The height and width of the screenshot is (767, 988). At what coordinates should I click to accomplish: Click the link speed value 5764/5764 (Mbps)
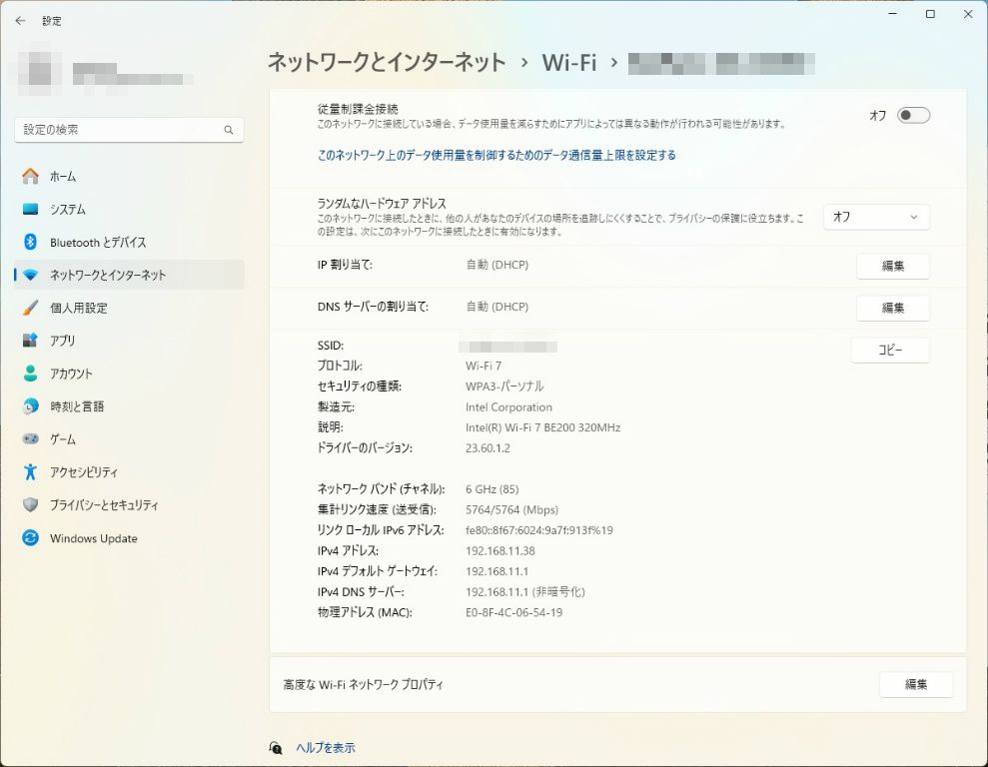pos(511,509)
